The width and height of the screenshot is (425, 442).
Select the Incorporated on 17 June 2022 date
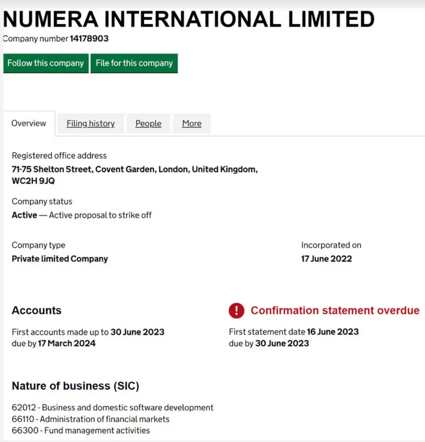pos(326,258)
